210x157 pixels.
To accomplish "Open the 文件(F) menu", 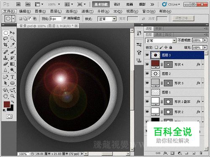I will click(9, 11).
